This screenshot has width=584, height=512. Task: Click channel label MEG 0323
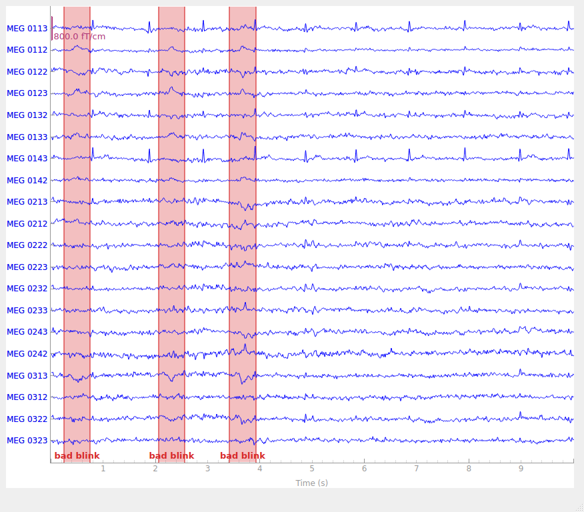[x=27, y=441]
